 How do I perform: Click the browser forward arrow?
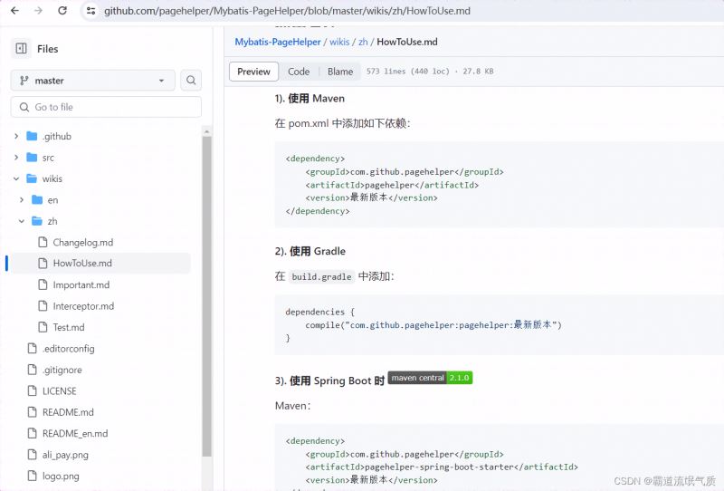pyautogui.click(x=38, y=11)
